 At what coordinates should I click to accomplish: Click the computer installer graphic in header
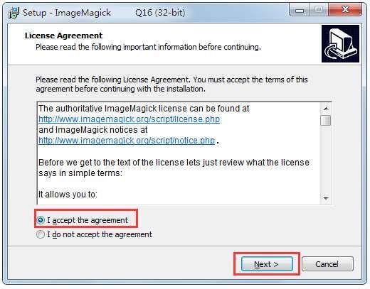point(340,44)
